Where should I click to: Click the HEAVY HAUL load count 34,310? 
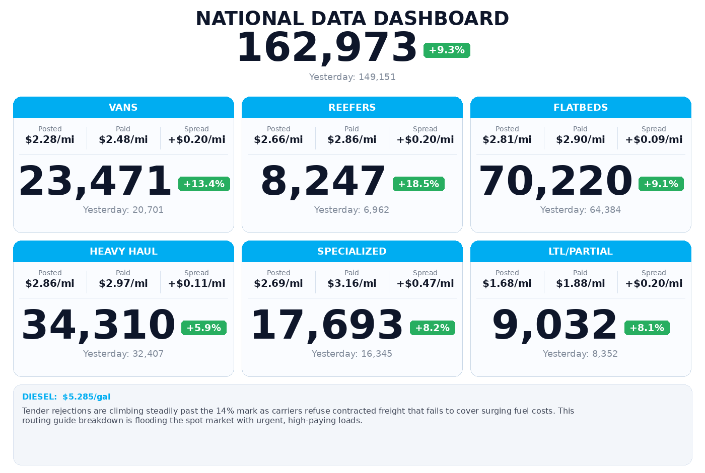pos(97,325)
